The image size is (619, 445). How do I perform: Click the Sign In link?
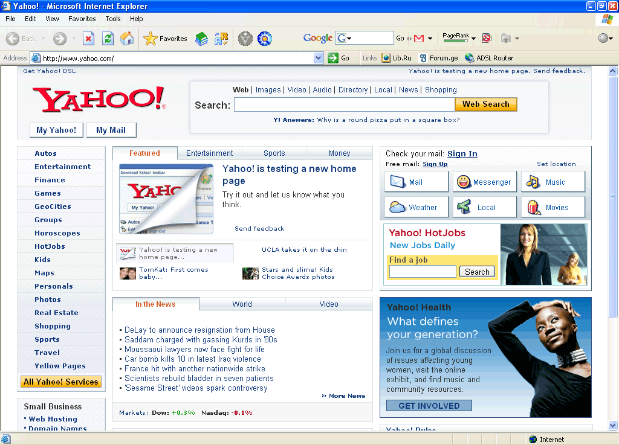462,154
